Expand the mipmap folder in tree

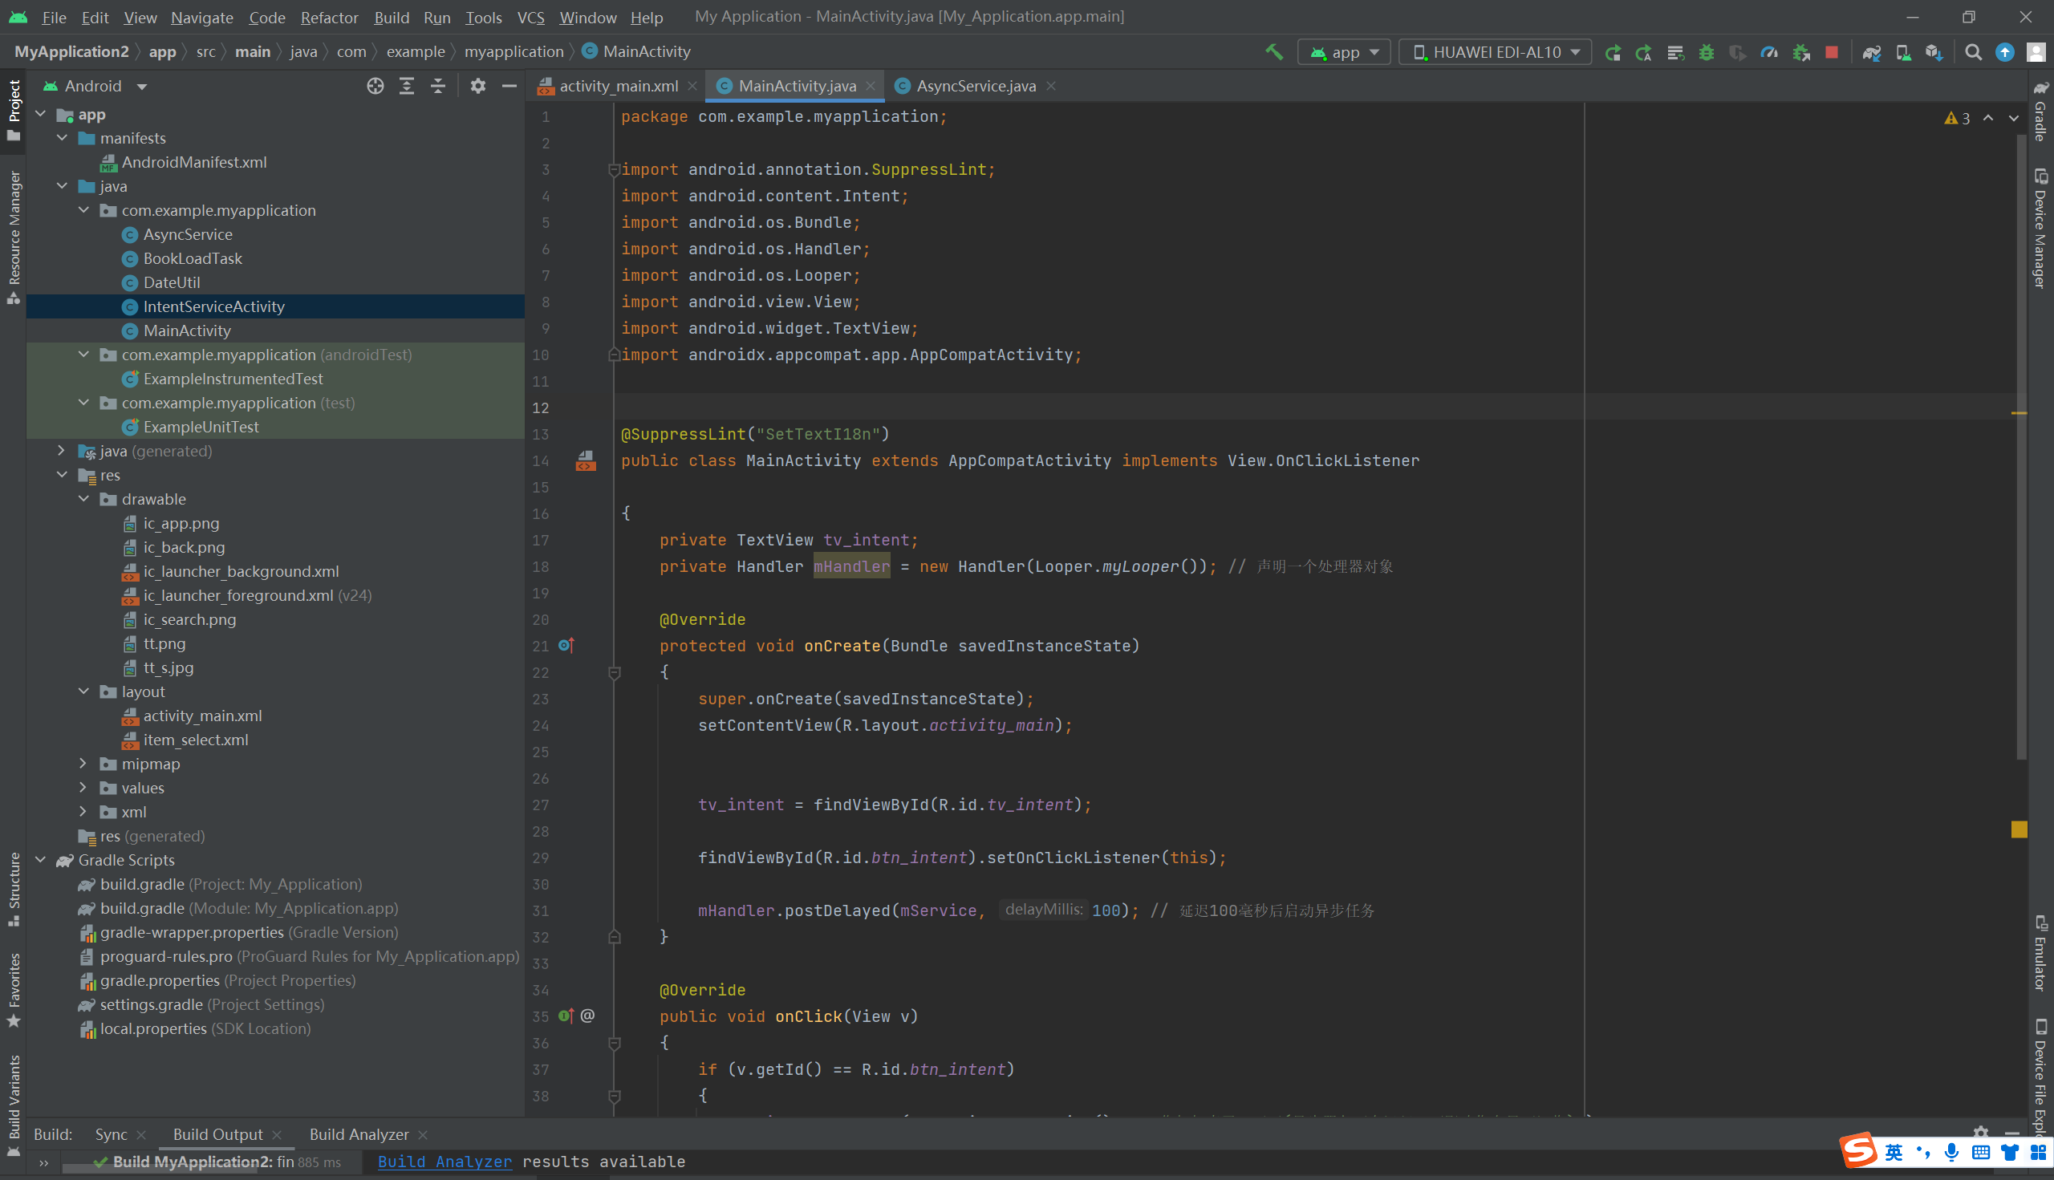tap(83, 764)
